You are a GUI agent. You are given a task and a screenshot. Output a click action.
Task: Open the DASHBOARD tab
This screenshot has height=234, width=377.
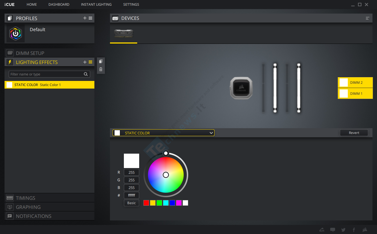pos(59,5)
